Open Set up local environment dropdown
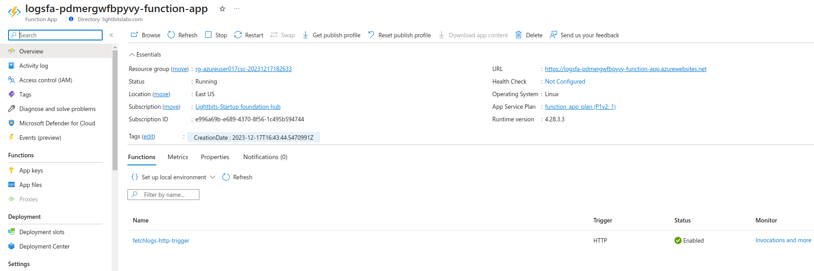814x271 pixels. (173, 177)
